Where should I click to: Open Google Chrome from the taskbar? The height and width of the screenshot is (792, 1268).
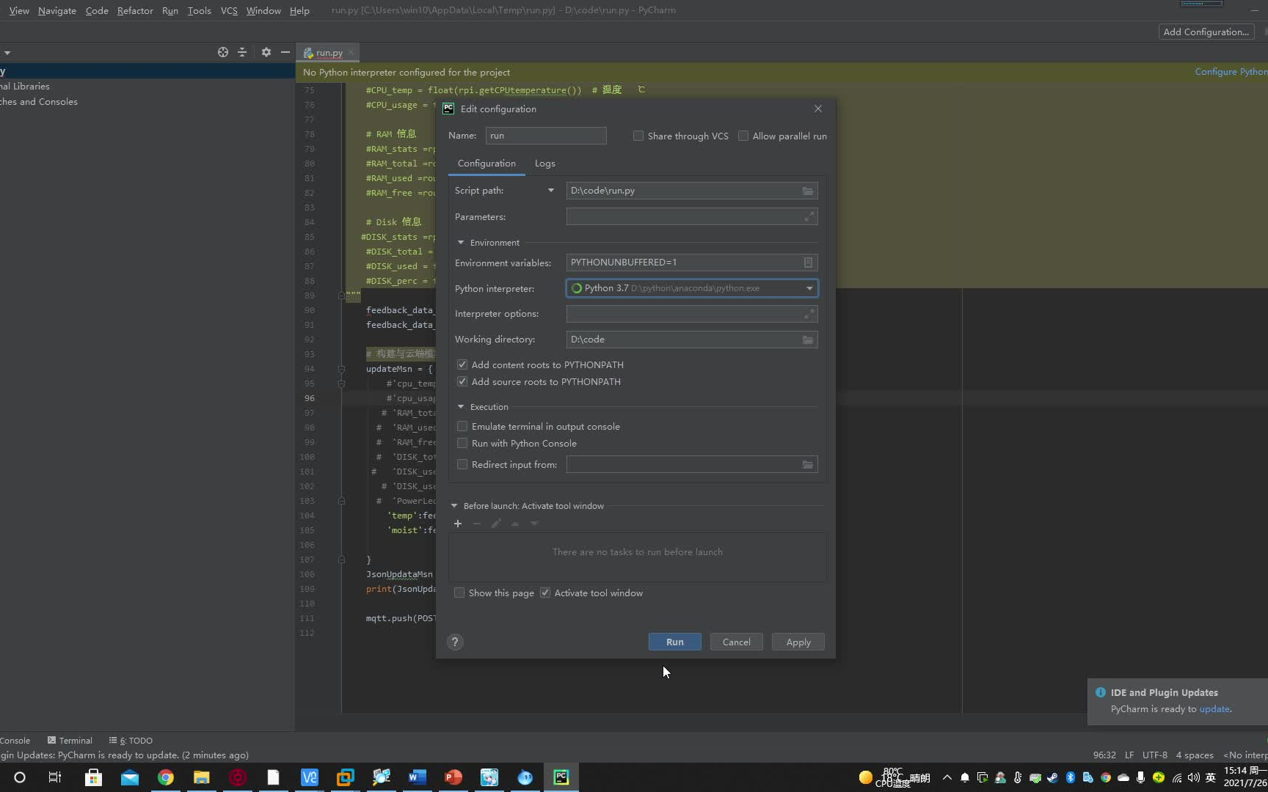166,777
